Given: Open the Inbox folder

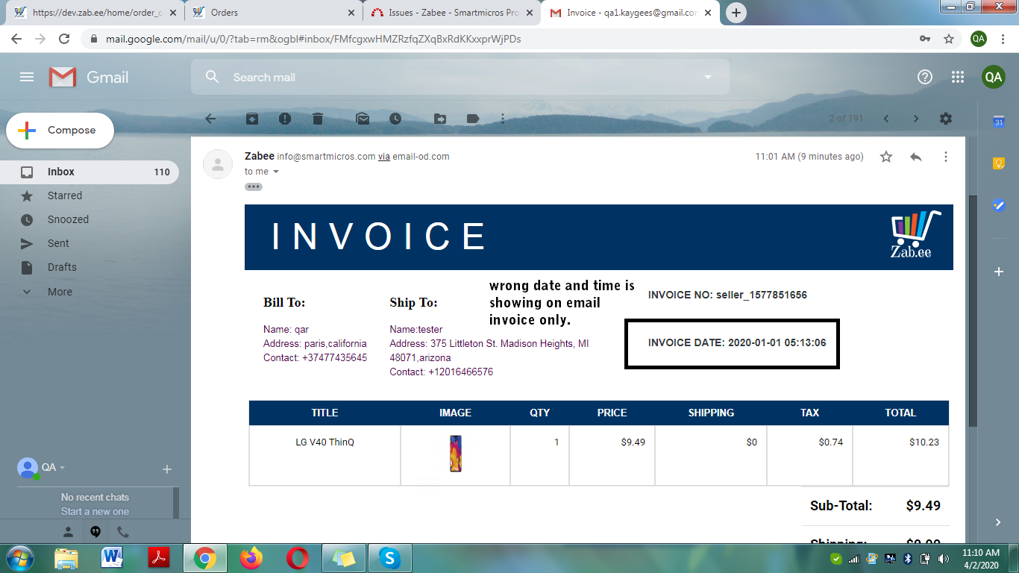Looking at the screenshot, I should (90, 172).
